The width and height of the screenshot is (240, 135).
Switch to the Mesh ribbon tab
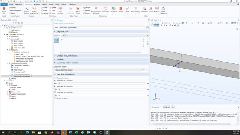tap(51, 4)
